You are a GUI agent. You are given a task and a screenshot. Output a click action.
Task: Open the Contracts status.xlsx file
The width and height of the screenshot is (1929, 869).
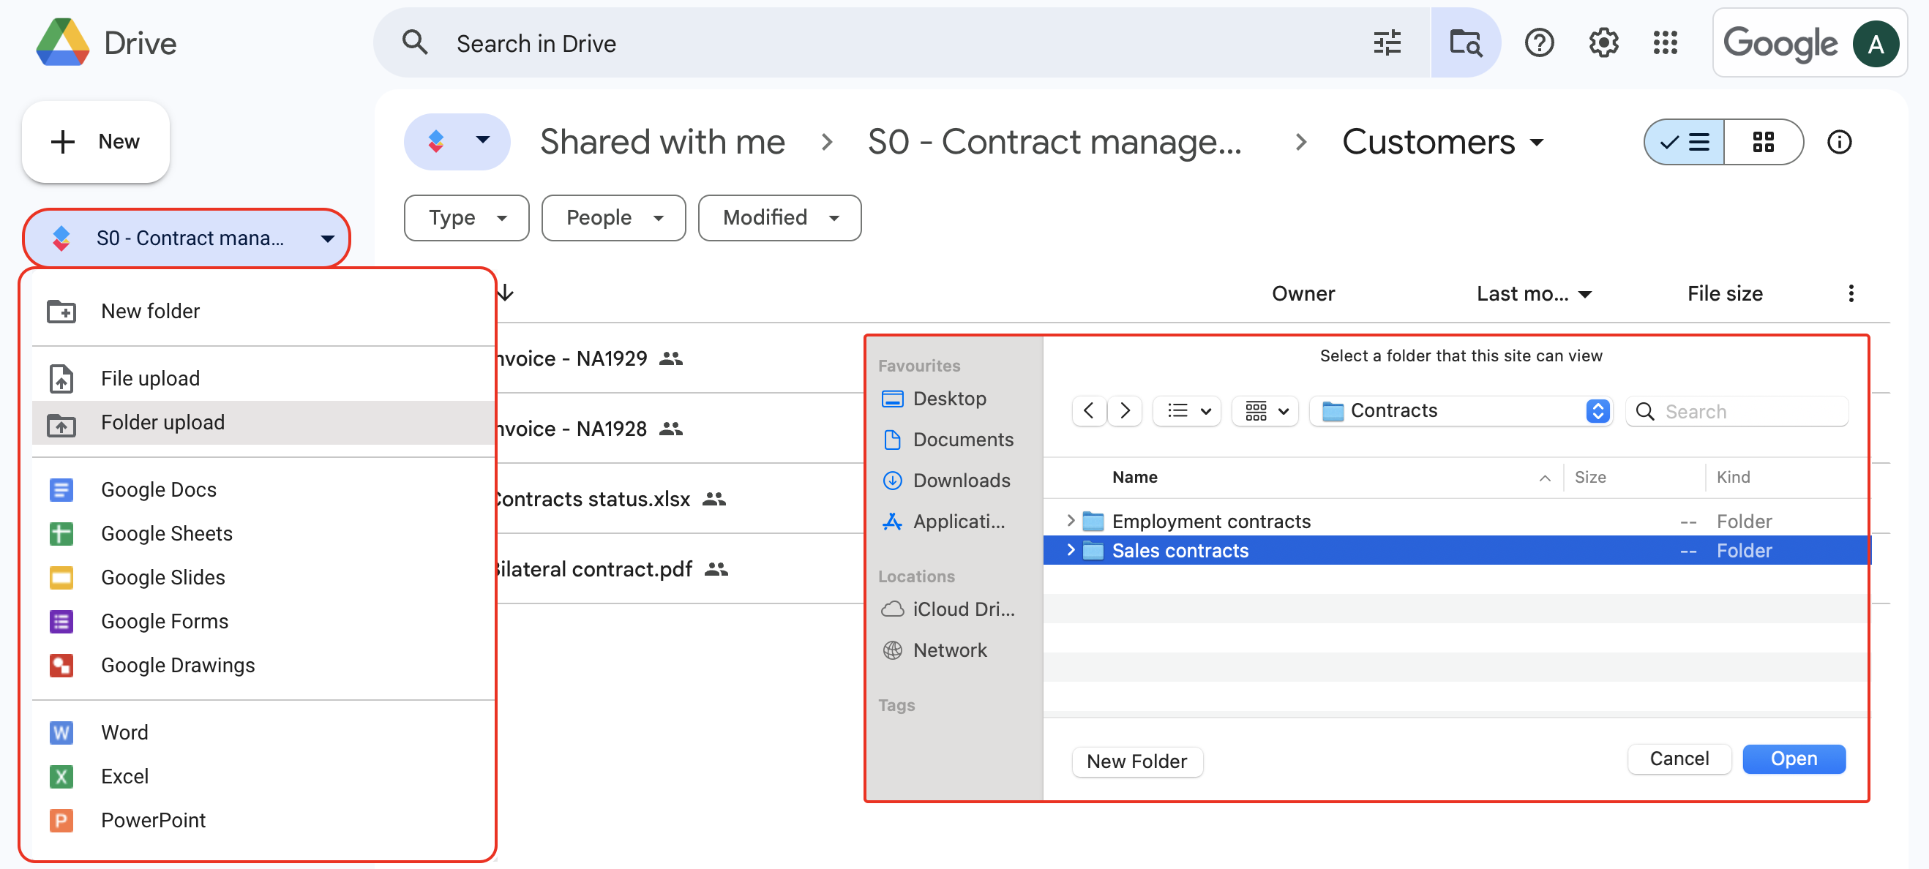593,498
